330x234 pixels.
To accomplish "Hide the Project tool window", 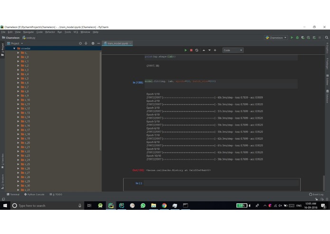I will pos(98,43).
